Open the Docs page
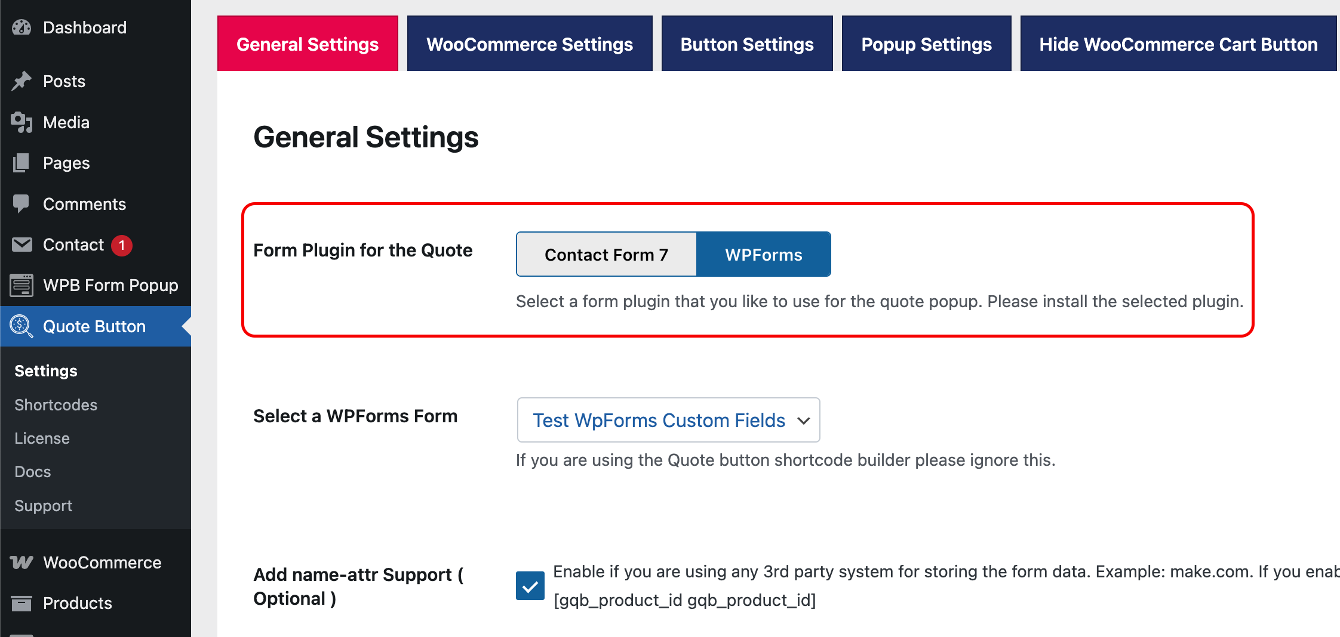Screen dimensions: 1340x637 32,471
